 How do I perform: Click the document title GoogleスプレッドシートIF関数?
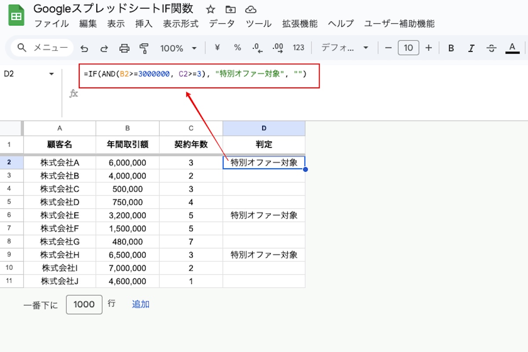click(x=114, y=9)
